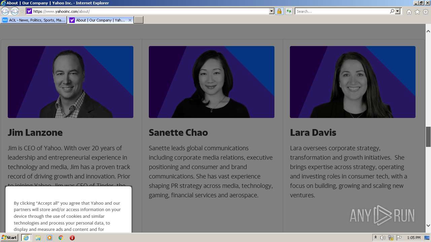Open the Tools gear menu

(x=426, y=12)
